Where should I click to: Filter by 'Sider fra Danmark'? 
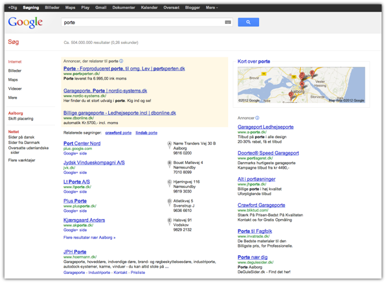[x=24, y=143]
